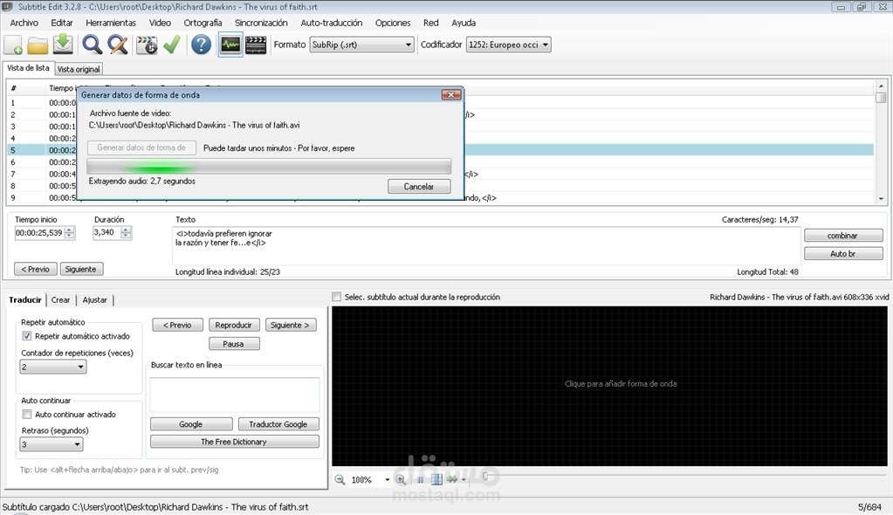The width and height of the screenshot is (893, 515).
Task: Click '< Previo' button in Traducir panel
Action: tap(178, 325)
